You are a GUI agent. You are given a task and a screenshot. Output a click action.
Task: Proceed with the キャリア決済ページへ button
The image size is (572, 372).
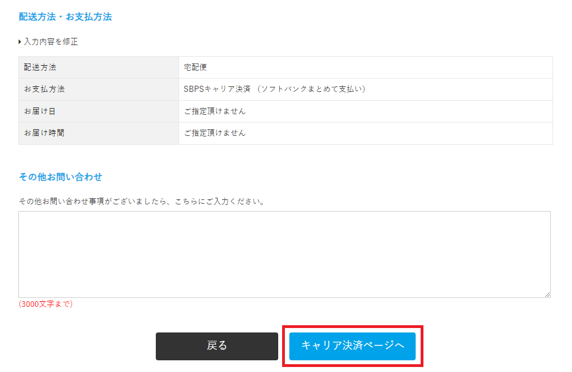point(352,346)
